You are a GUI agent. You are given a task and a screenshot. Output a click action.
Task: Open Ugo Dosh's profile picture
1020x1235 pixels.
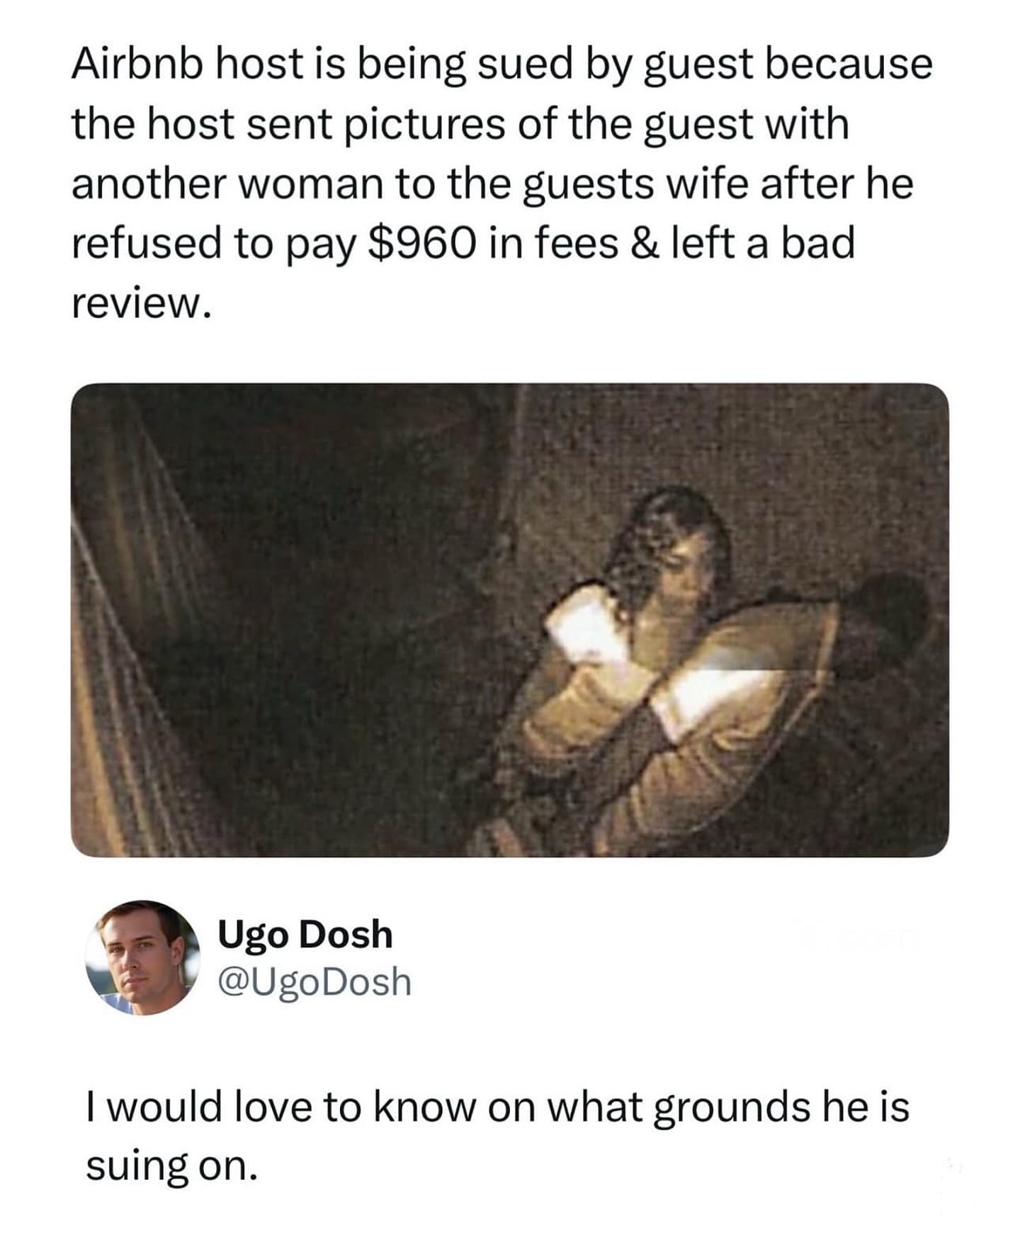pyautogui.click(x=142, y=957)
